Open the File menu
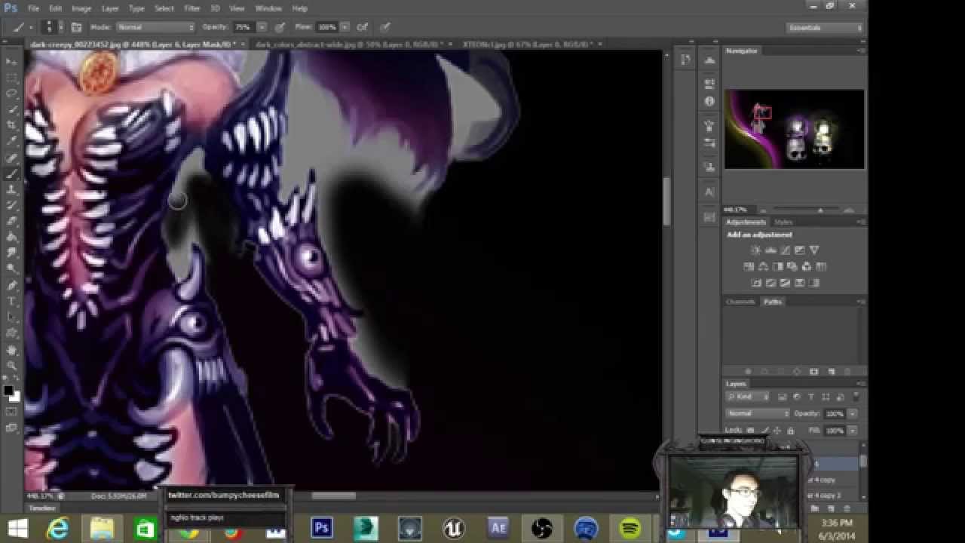 34,8
